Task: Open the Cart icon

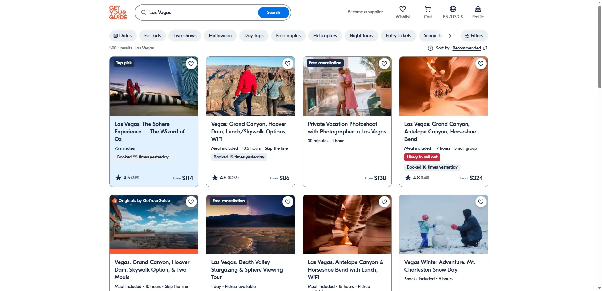Action: [x=428, y=9]
